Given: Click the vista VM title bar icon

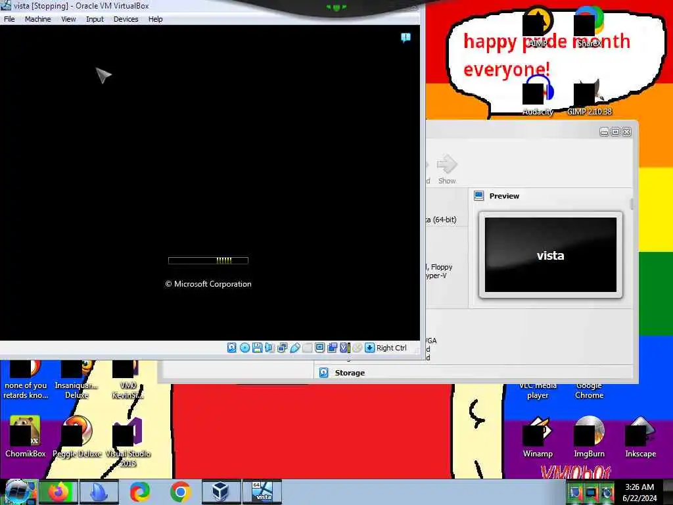Looking at the screenshot, I should click(5, 5).
